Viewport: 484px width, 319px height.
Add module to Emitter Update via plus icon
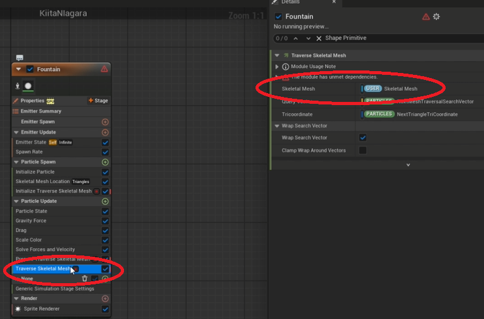coord(105,132)
